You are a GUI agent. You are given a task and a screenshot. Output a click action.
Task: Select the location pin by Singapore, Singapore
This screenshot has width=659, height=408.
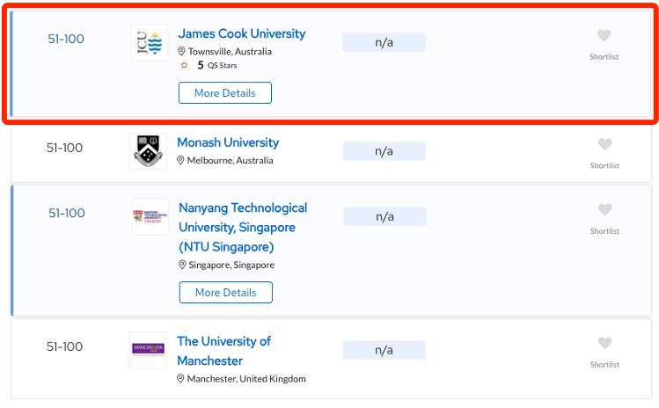coord(182,265)
